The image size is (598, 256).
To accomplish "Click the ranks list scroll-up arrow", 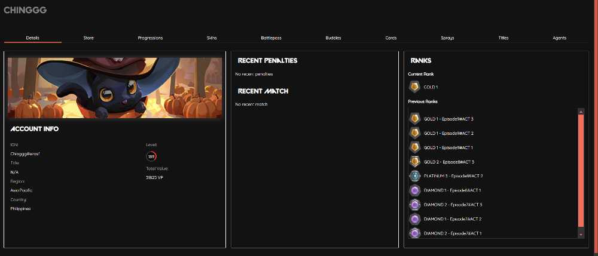I will pyautogui.click(x=581, y=112).
